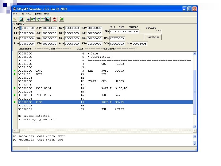Click the A3 register field
The image size is (221, 166).
[72, 44]
